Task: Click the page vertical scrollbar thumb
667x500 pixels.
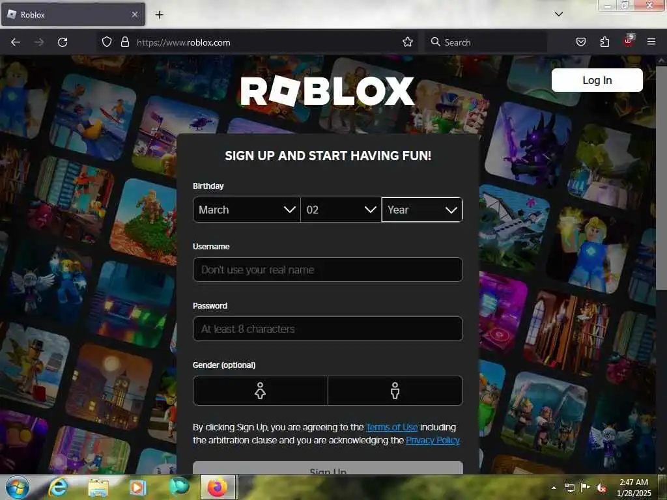Action: pos(661,178)
